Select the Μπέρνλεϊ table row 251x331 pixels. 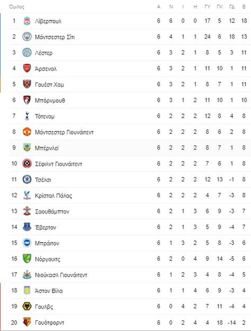pos(130,148)
